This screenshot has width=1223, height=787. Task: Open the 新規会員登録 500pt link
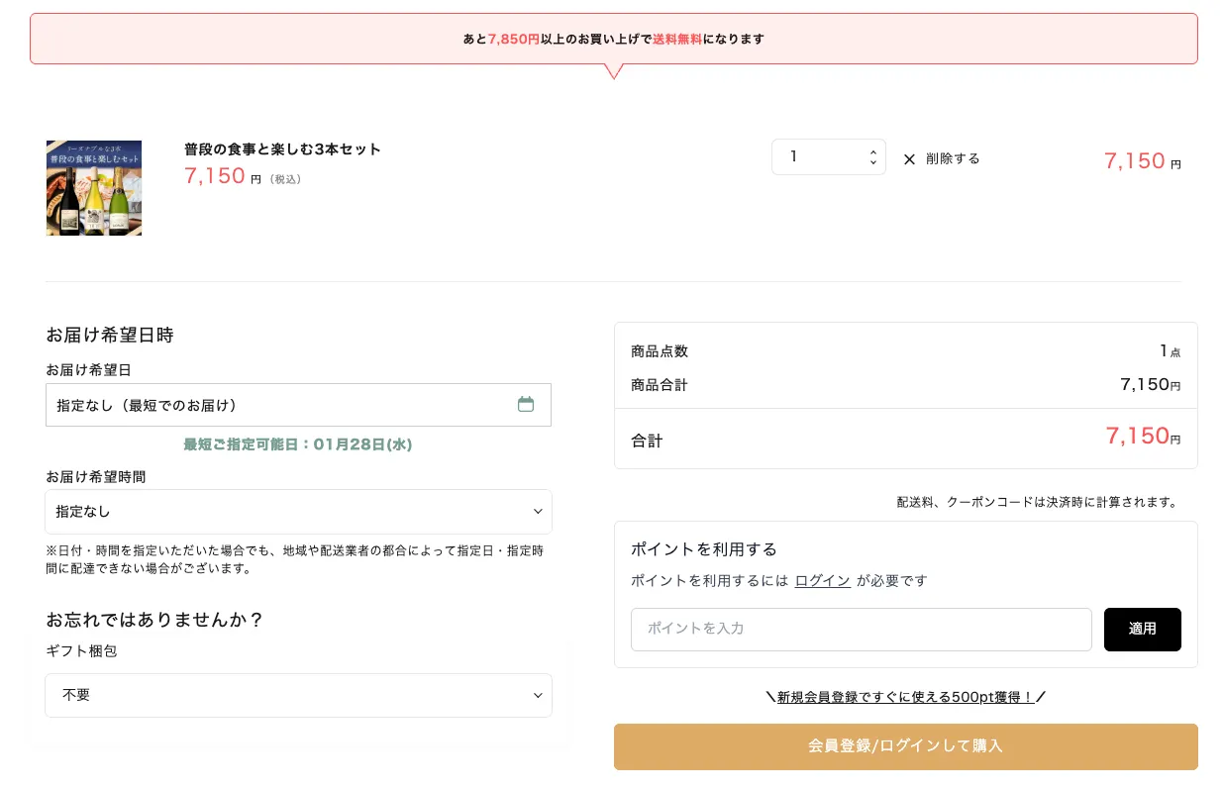tap(905, 697)
